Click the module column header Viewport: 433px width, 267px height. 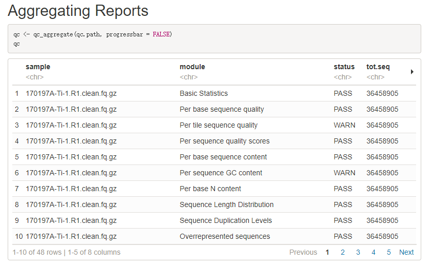[192, 67]
